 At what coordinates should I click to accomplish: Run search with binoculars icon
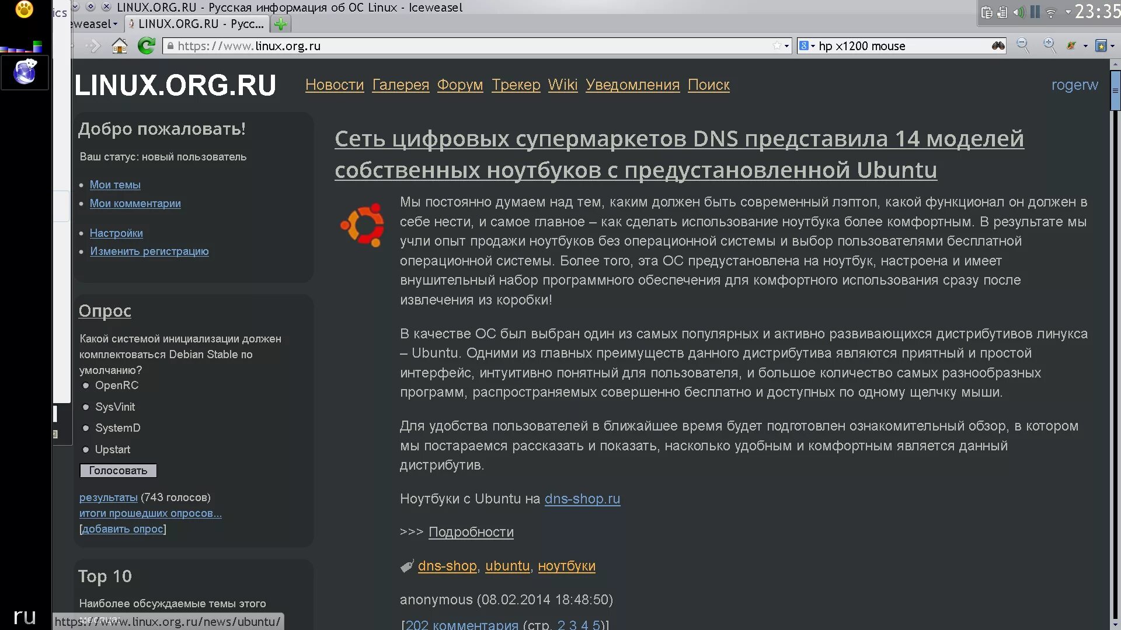coord(998,45)
